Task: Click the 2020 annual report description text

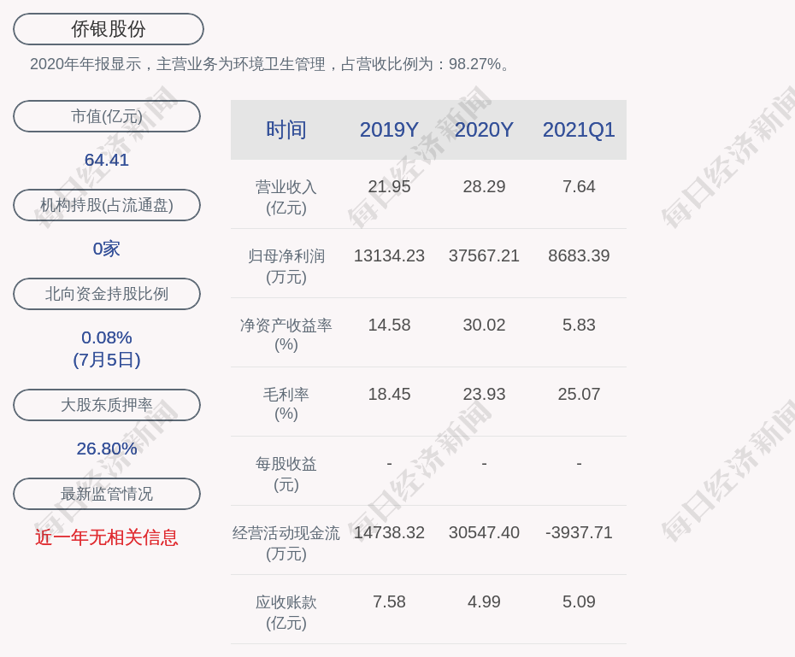Action: pyautogui.click(x=271, y=64)
